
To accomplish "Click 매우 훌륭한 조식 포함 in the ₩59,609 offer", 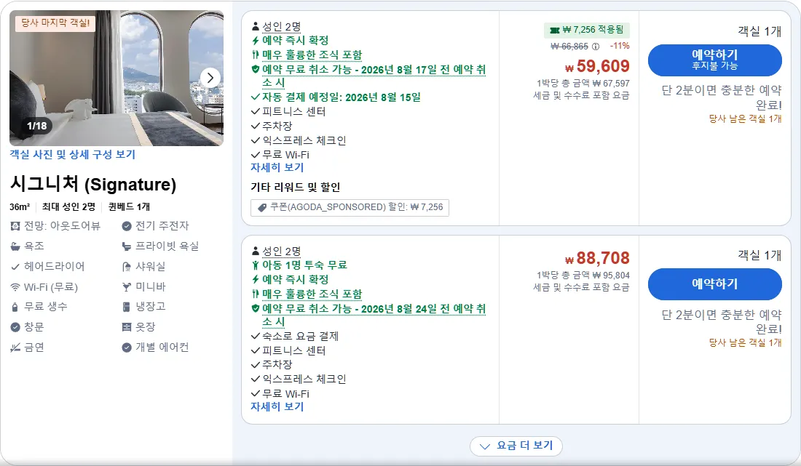I will point(312,55).
